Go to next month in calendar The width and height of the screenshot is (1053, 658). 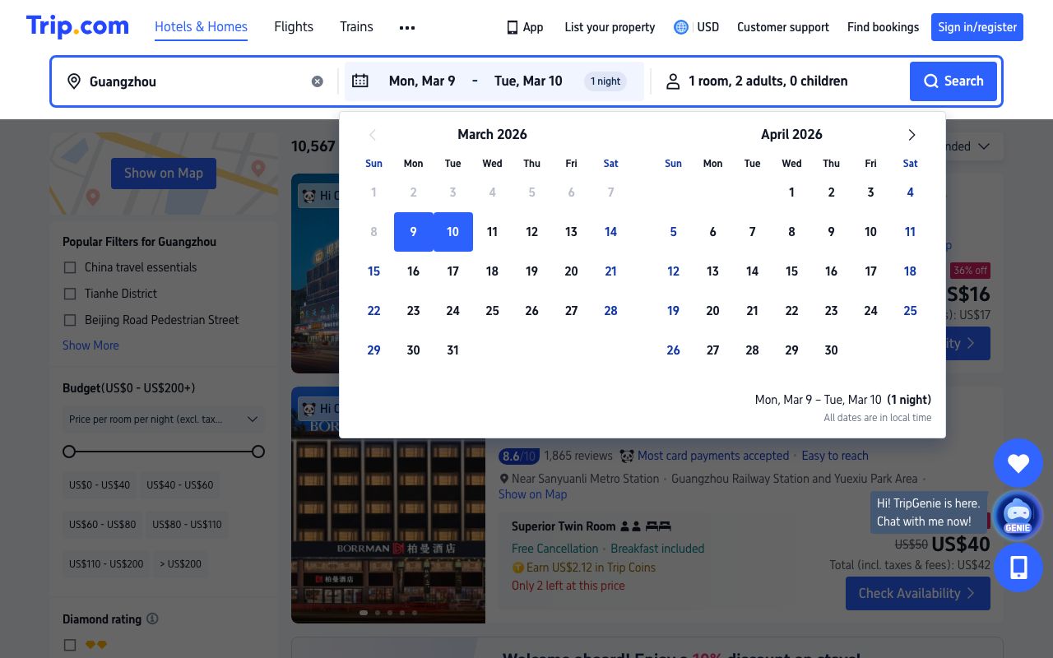click(x=912, y=135)
